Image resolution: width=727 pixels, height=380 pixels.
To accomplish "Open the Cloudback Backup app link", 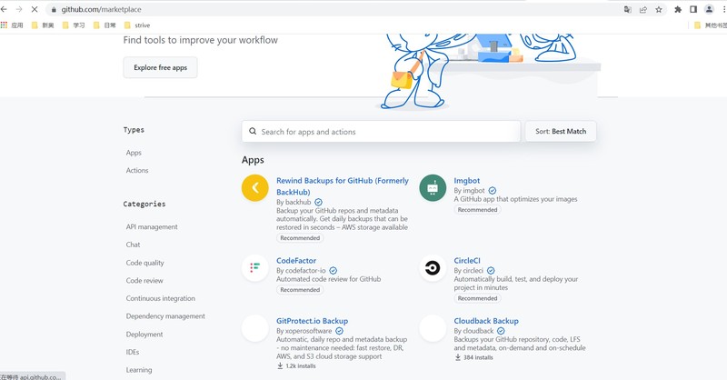I will coord(486,321).
